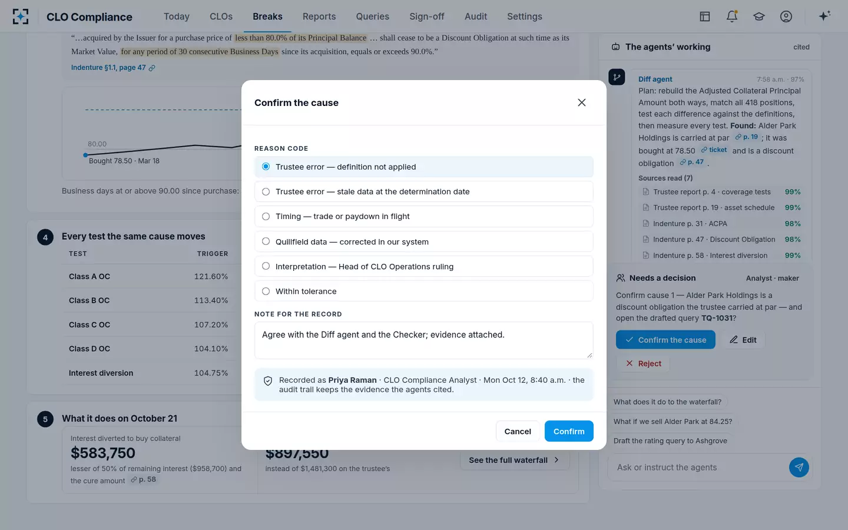The width and height of the screenshot is (848, 530).
Task: Edit the agent's proposed decision
Action: [x=743, y=340]
